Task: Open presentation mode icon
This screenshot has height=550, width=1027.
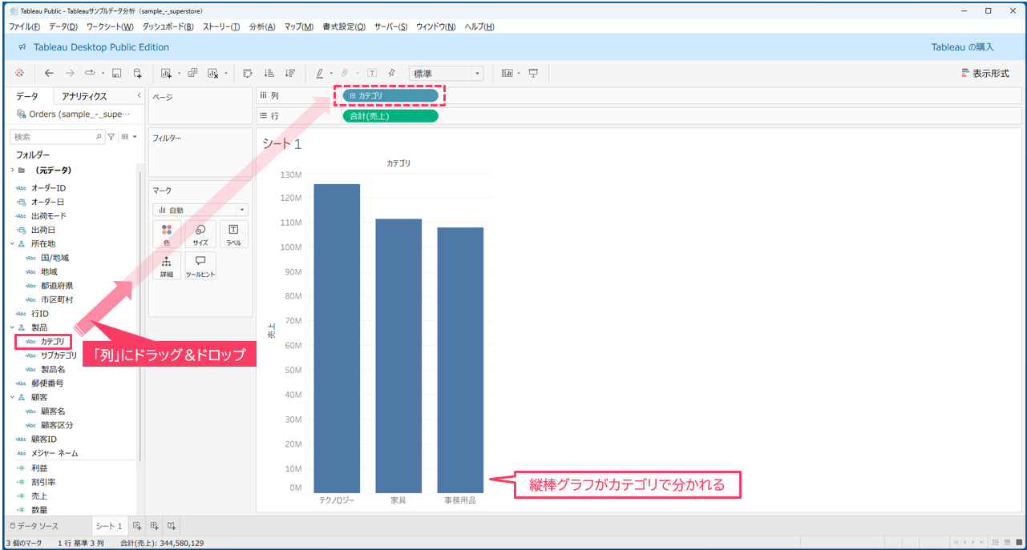Action: (x=532, y=73)
